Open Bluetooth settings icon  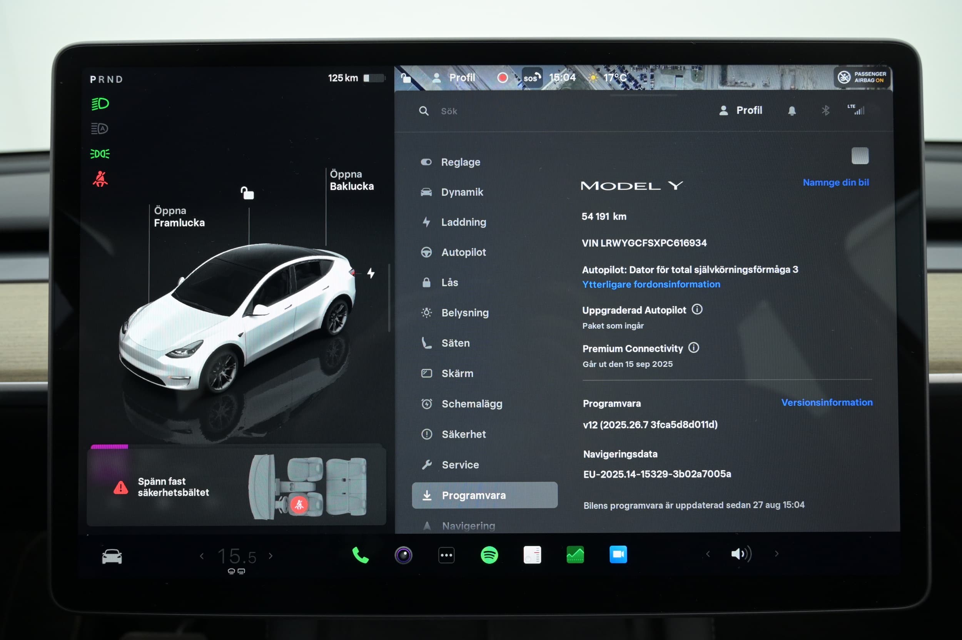click(825, 110)
